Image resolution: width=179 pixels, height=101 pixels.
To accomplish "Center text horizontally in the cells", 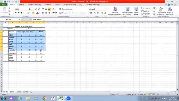I will point(46,13).
